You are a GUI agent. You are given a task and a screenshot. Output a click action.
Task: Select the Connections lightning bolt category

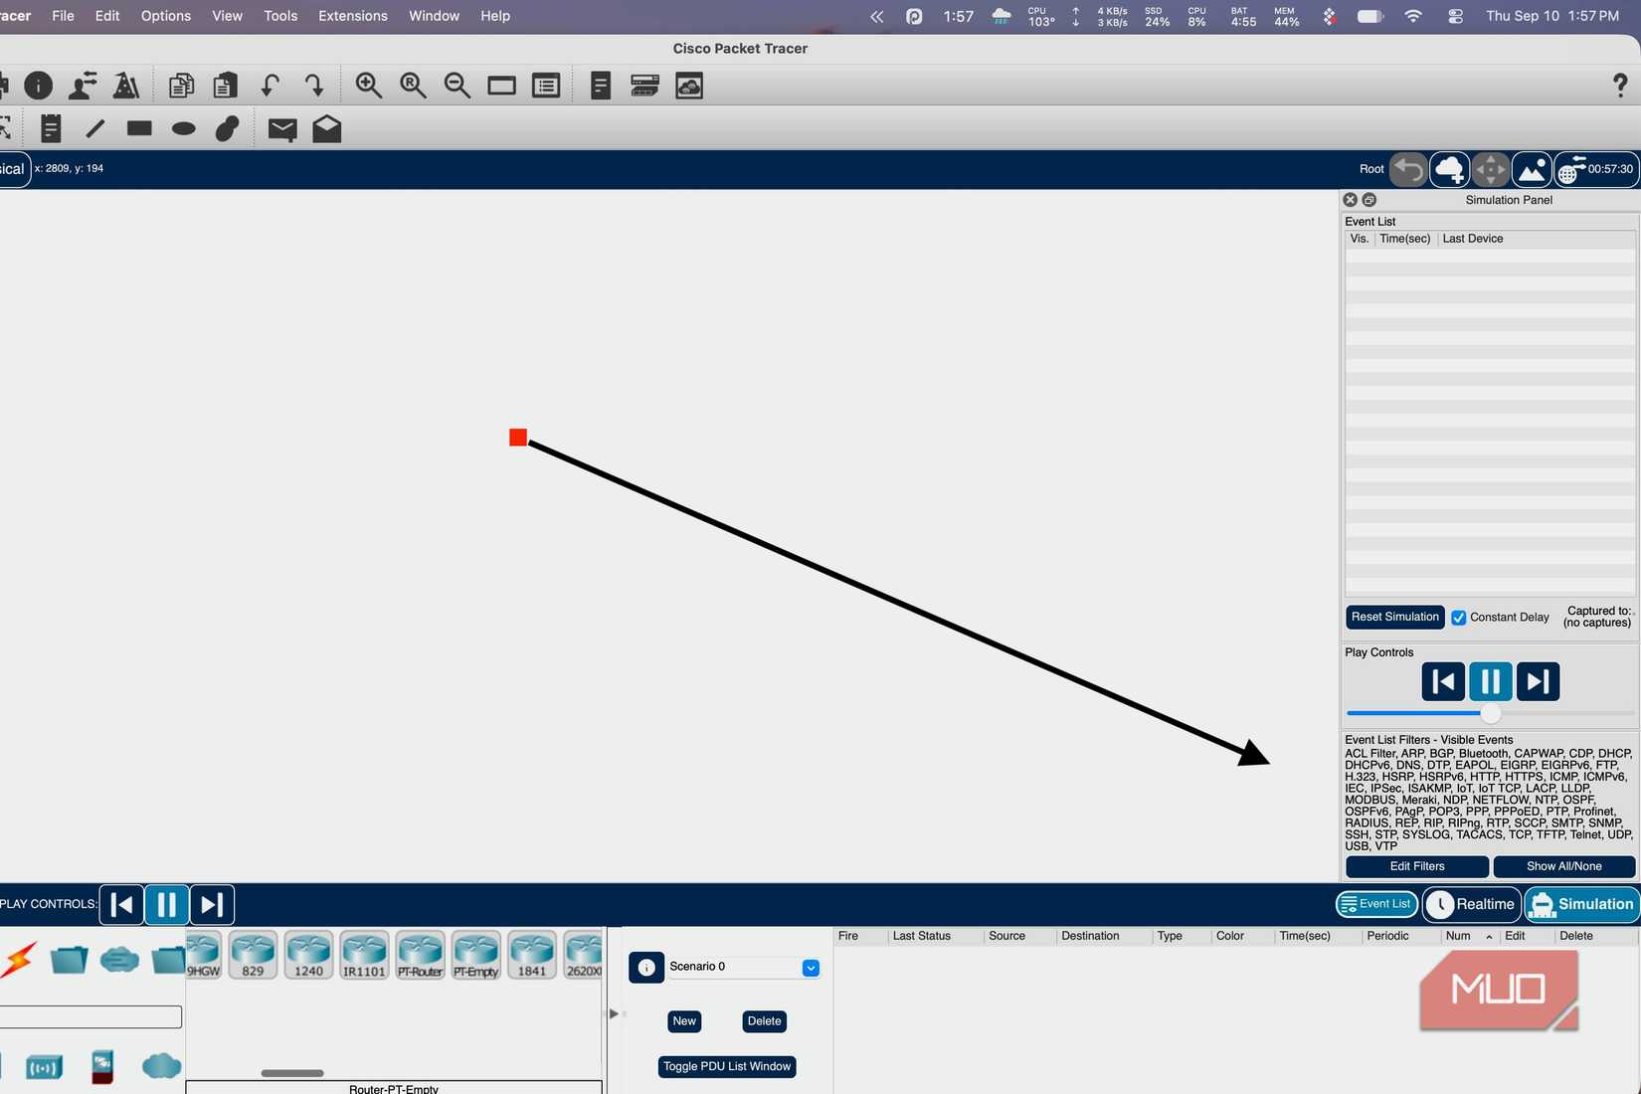point(18,960)
